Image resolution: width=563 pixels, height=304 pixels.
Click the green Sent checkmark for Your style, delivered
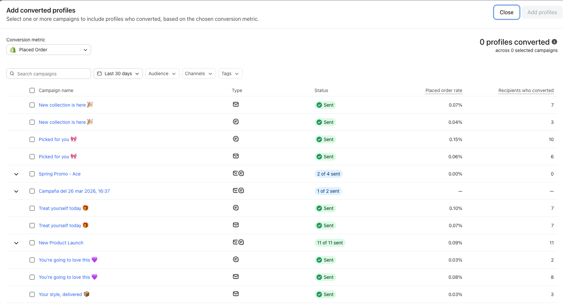point(319,294)
